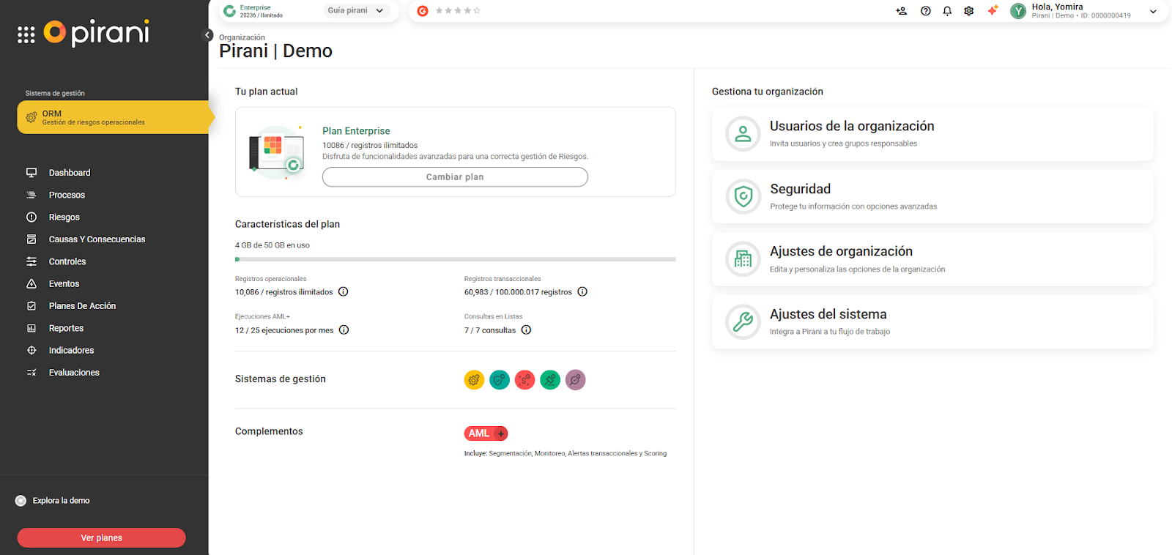Click the Cambiar plan button
Image resolution: width=1172 pixels, height=555 pixels.
[x=455, y=177]
